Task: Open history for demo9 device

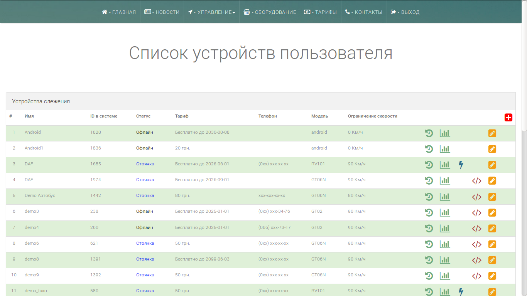Action: 429,276
